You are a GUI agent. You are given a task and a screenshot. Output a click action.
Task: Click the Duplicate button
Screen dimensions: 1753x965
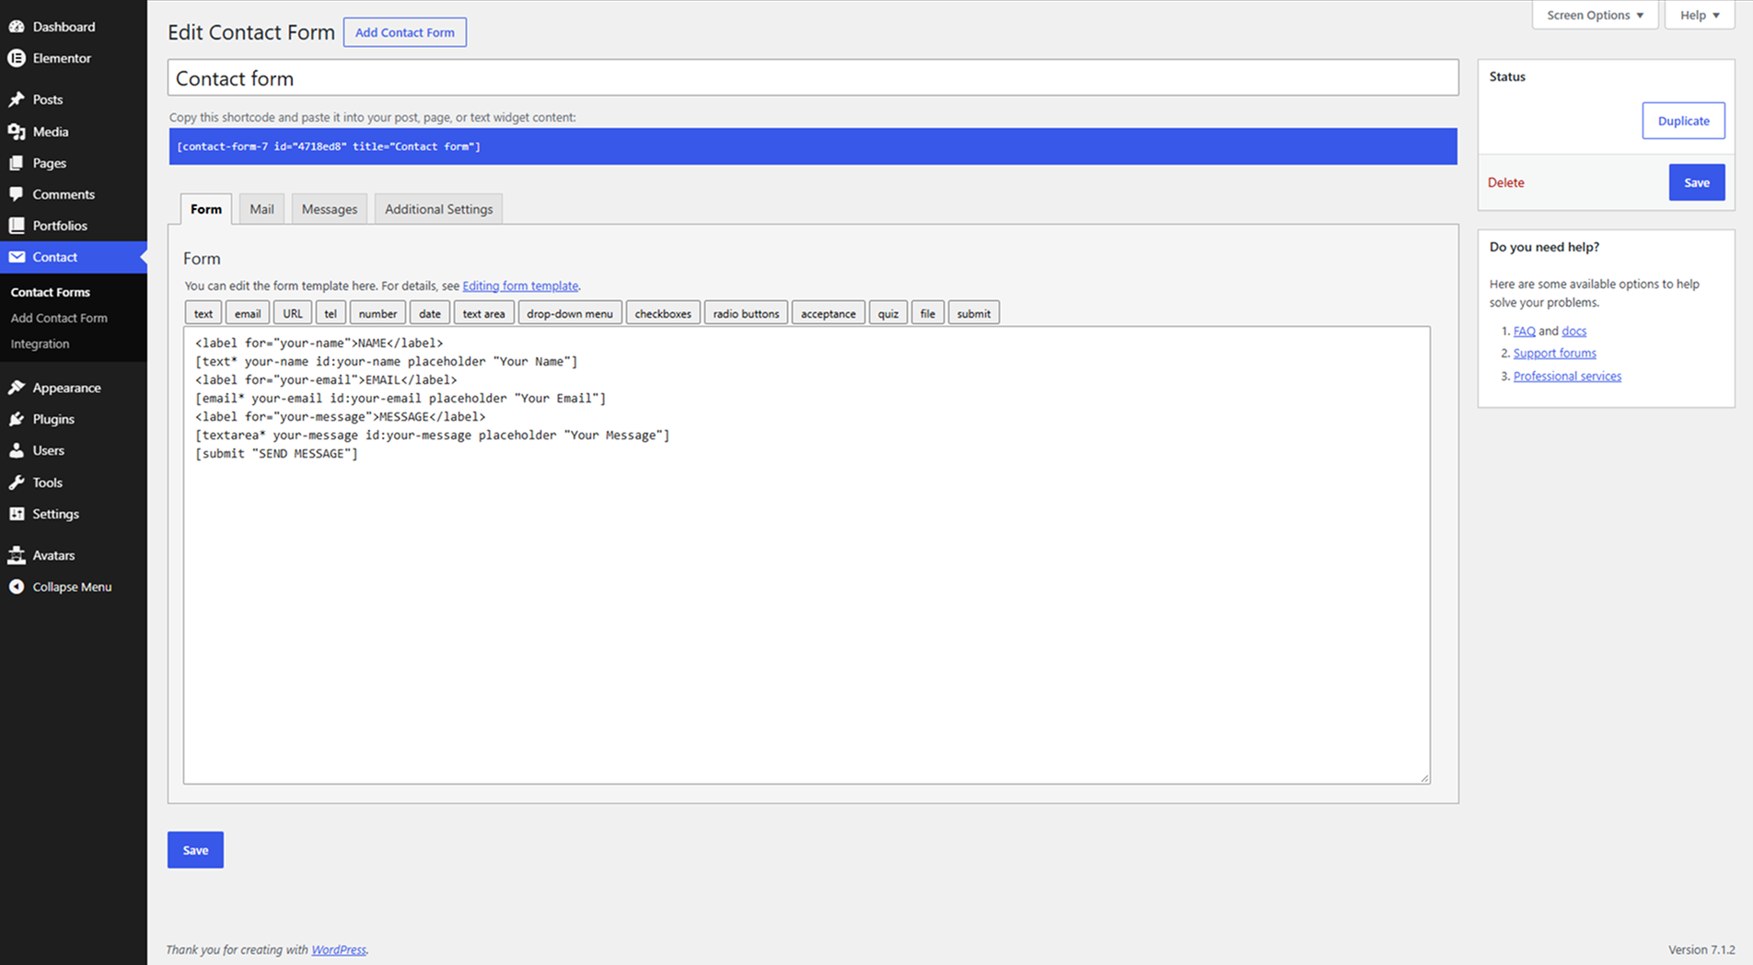[x=1683, y=121]
